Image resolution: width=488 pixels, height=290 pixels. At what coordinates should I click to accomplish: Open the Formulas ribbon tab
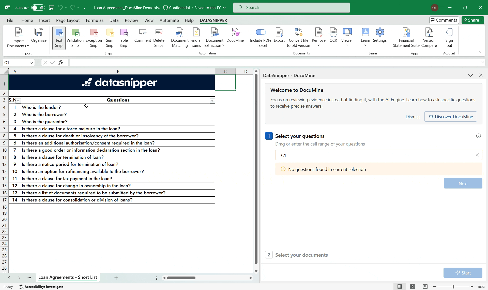click(x=95, y=20)
